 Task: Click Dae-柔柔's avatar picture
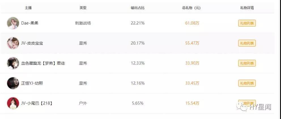[x=13, y=23]
